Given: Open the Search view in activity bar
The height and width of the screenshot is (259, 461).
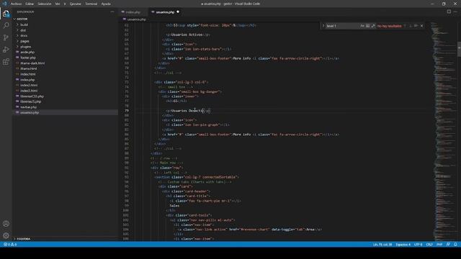Looking at the screenshot, I should click(6, 26).
